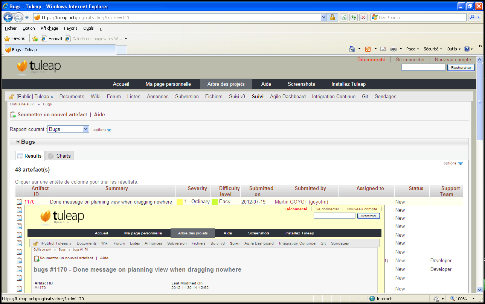The width and height of the screenshot is (485, 304).
Task: Click the Tuleap logo in main page header
Action: 39,67
